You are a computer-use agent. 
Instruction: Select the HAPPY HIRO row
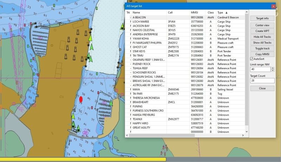pos(185,123)
